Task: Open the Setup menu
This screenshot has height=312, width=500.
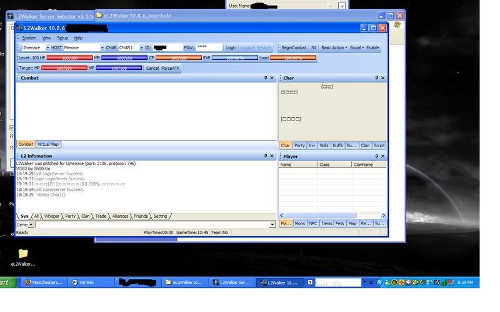Action: tap(62, 38)
